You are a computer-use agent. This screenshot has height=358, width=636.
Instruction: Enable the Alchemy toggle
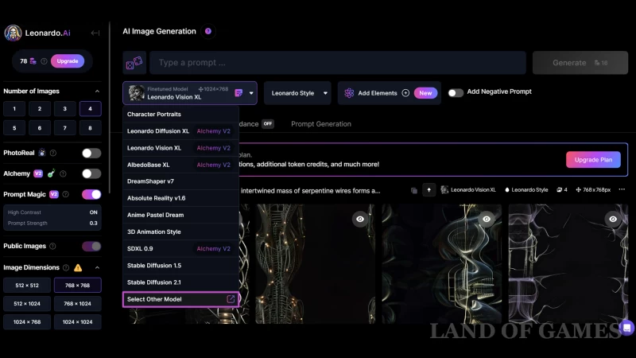pos(91,173)
